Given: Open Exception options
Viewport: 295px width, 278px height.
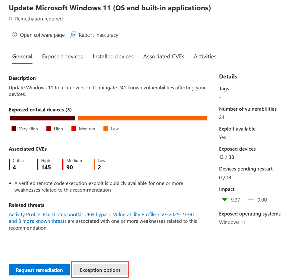Looking at the screenshot, I should (x=100, y=270).
